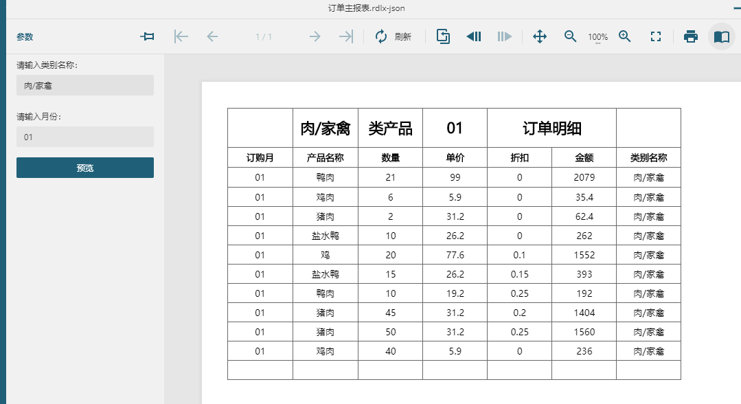Image resolution: width=741 pixels, height=404 pixels.
Task: Click the report title 订单主报表.rdlx-json
Action: click(x=366, y=8)
